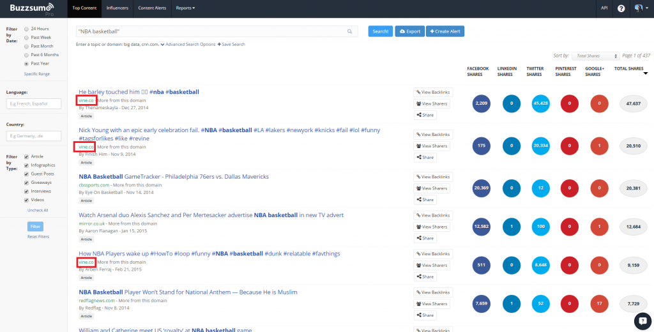Click the Reset Filters link
Screen dimensions: 654x332
[38, 236]
